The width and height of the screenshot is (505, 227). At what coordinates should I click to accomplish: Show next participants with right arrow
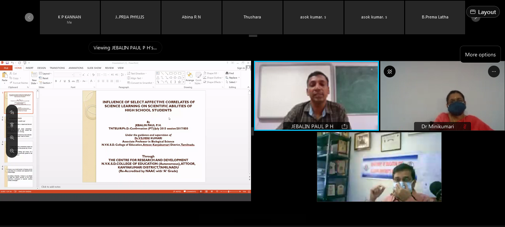[x=476, y=18]
